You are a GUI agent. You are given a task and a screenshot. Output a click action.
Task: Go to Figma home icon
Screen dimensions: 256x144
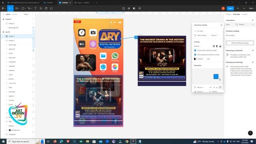click(x=3, y=3)
